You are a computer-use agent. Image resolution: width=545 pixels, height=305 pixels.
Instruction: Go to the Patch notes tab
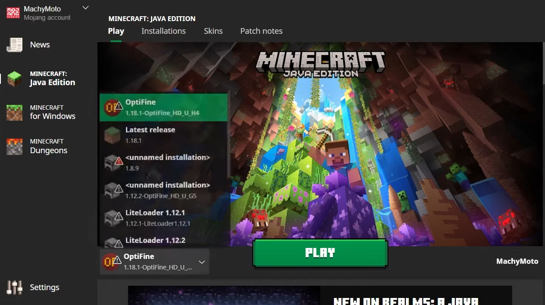tap(261, 31)
